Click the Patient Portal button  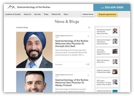[88, 14]
